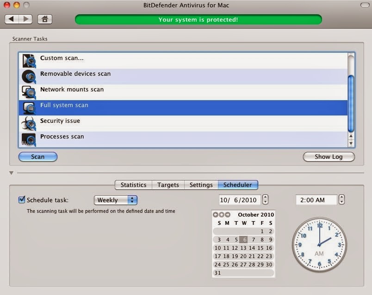
Task: Click the task list scrollbar thumb
Action: tap(351, 103)
